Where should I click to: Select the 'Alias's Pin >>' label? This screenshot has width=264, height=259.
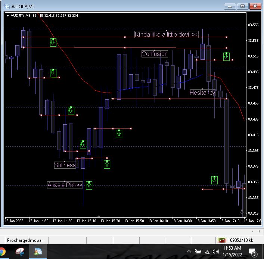point(65,185)
